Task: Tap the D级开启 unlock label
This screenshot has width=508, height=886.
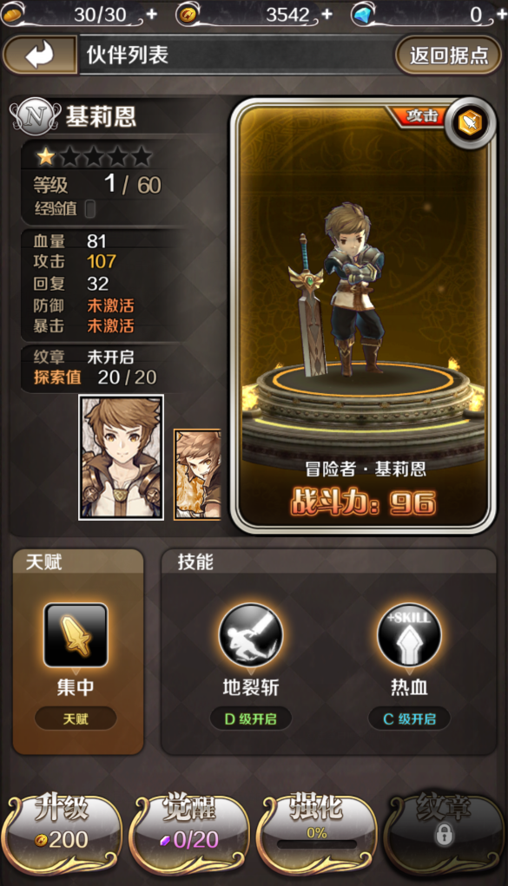Action: pyautogui.click(x=251, y=719)
